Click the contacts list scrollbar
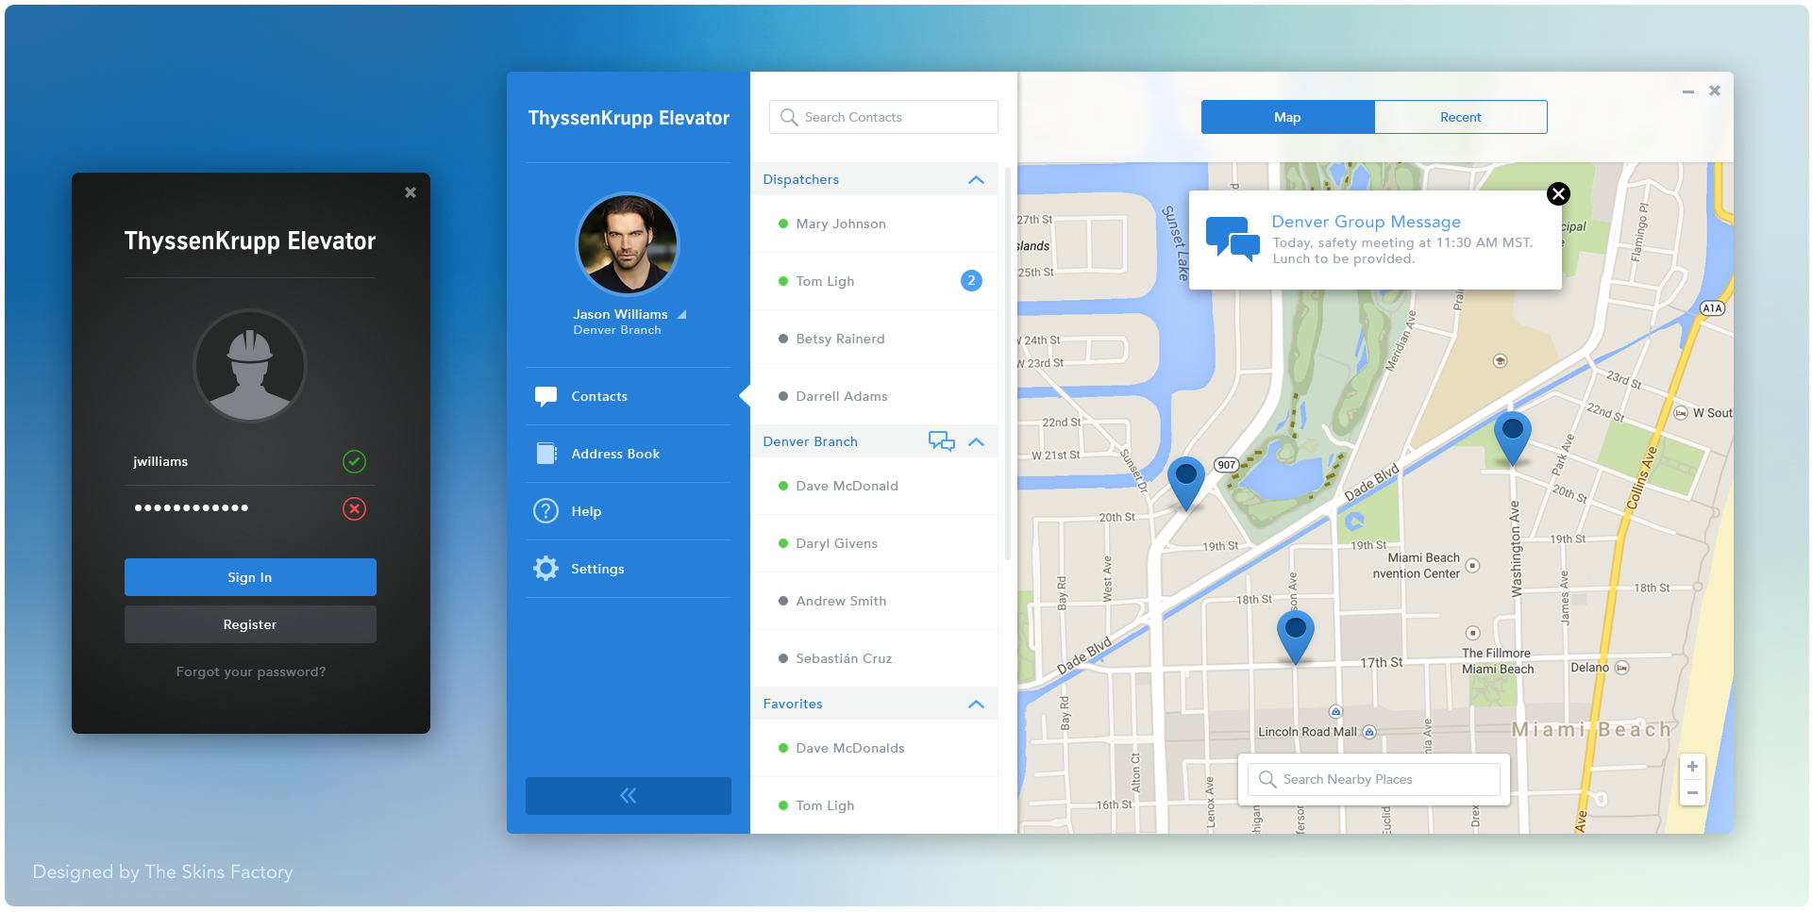This screenshot has width=1812, height=912. tap(1008, 363)
